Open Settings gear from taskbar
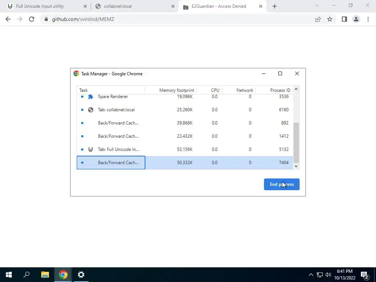This screenshot has width=376, height=282. [81, 275]
